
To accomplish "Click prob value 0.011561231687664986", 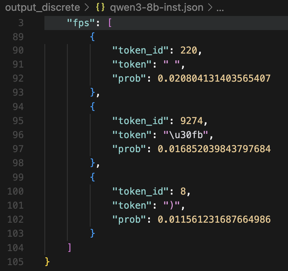I will 214,219.
